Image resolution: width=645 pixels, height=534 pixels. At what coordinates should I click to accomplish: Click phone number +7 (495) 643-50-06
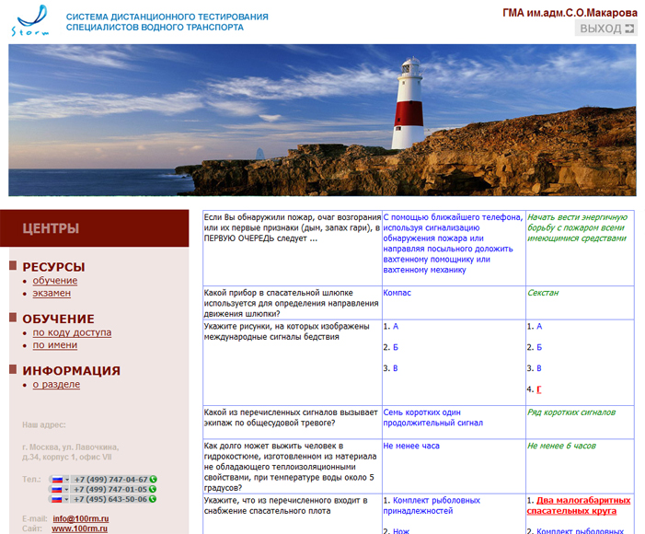(110, 499)
